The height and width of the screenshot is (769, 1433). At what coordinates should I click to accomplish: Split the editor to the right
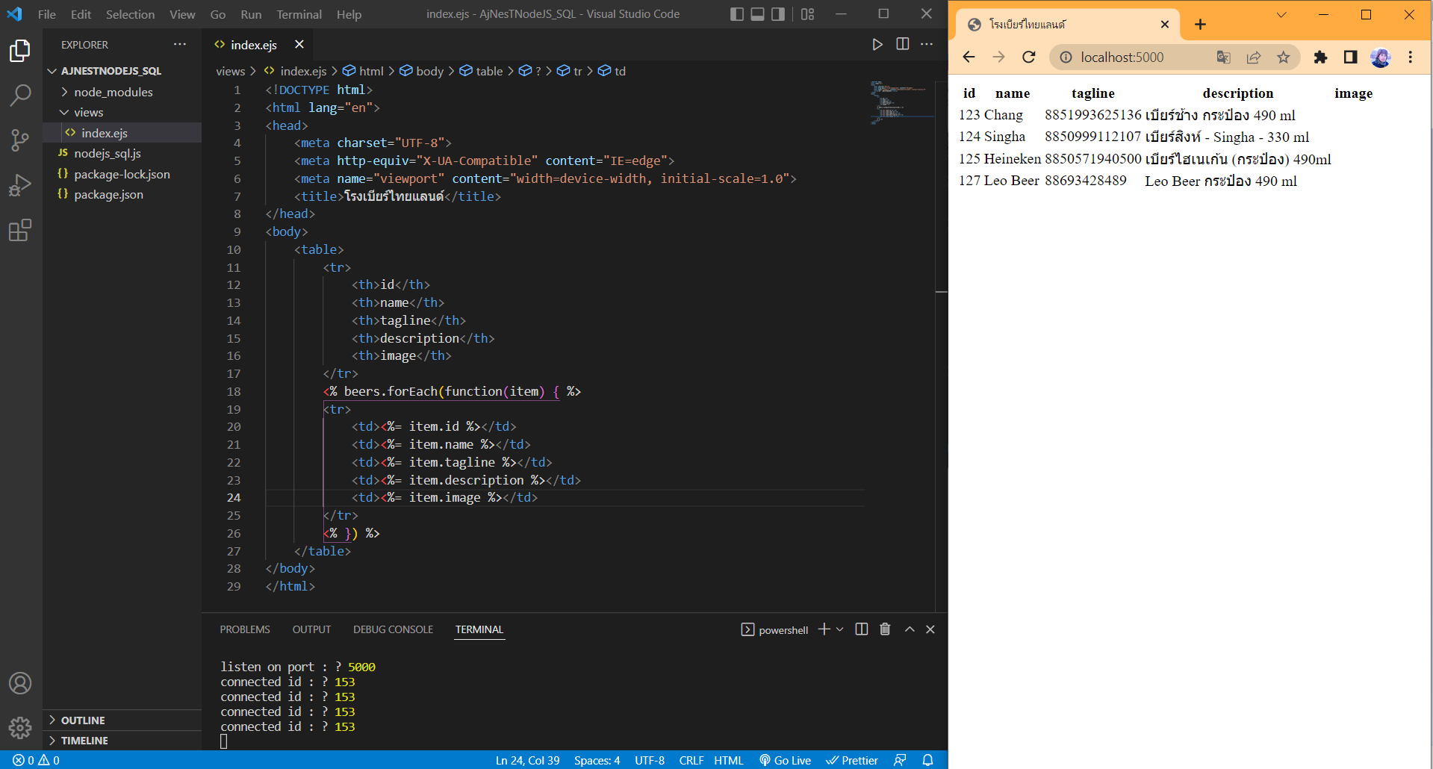(902, 45)
